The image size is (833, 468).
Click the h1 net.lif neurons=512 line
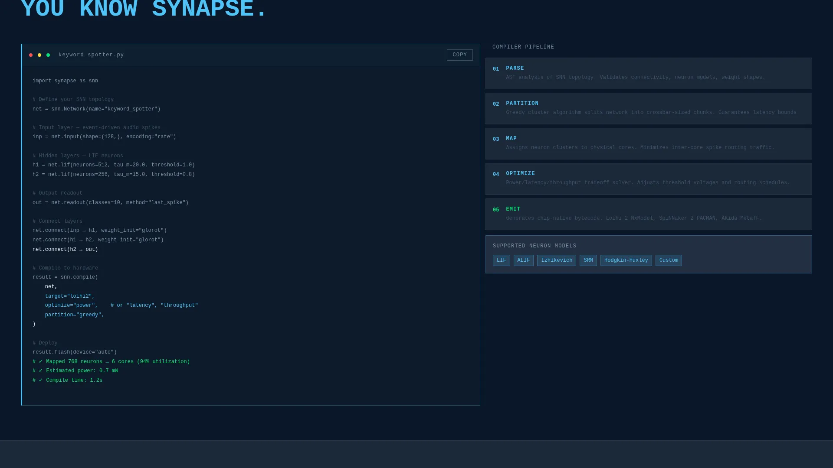(x=114, y=165)
